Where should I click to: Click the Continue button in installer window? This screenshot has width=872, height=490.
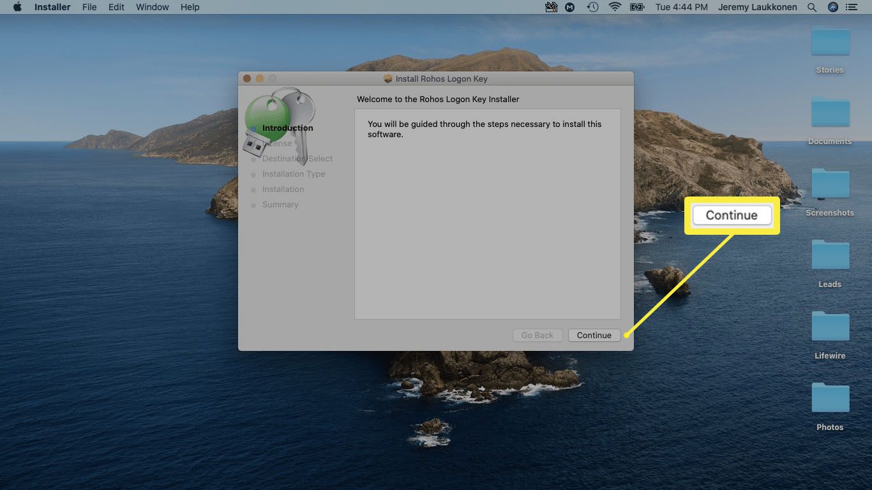pos(594,335)
